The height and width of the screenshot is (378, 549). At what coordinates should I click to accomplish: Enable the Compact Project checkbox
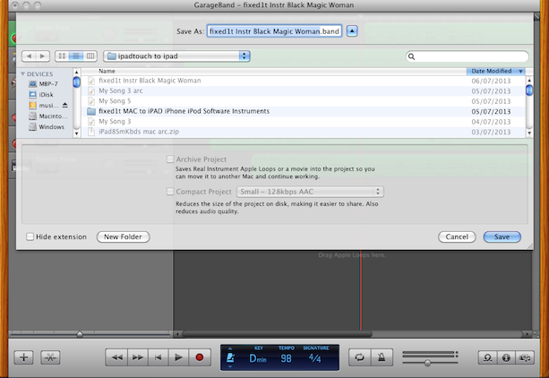coord(170,192)
